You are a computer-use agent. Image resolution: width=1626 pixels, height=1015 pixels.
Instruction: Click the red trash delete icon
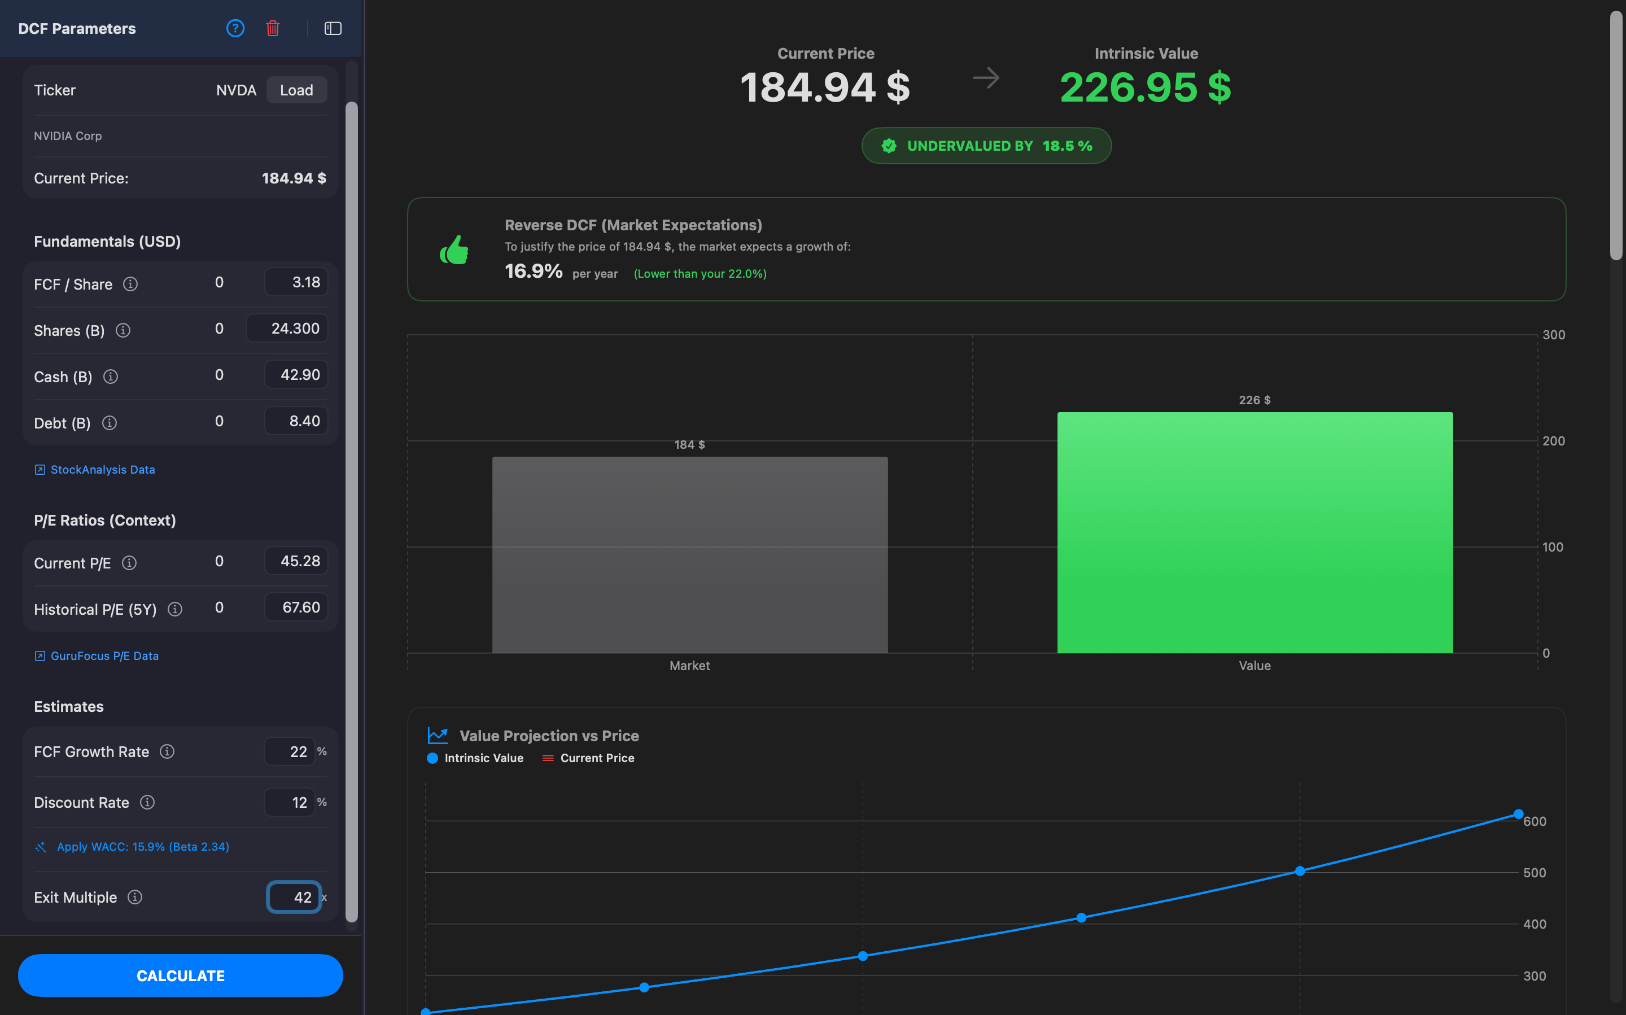[273, 28]
